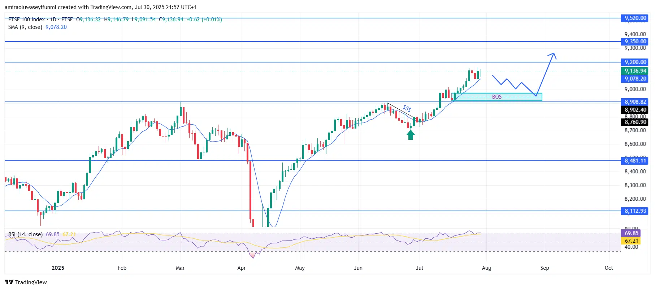Click the +0.62 (+0.01%) change in legend

(x=204, y=20)
